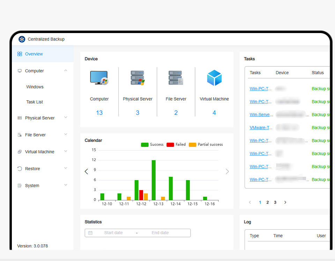Expand the Restore sidebar section
Screen dimensions: 335x261
pos(66,168)
